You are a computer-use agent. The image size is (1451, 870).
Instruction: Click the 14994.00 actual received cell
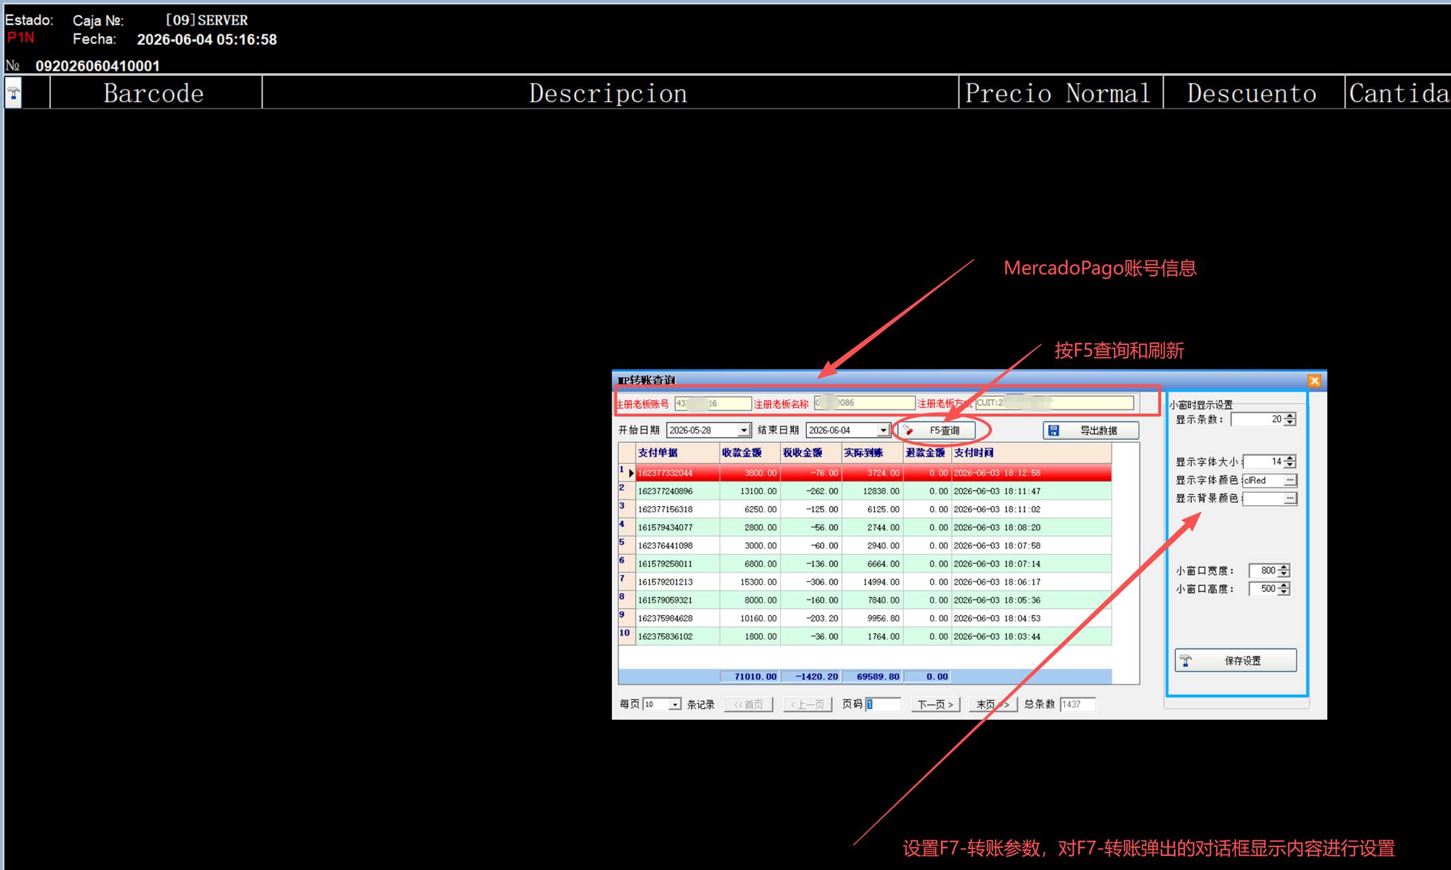pos(872,582)
